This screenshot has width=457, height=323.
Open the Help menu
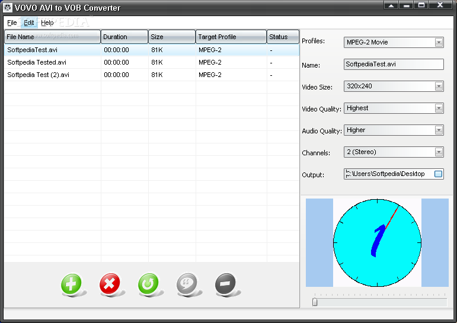pos(47,23)
